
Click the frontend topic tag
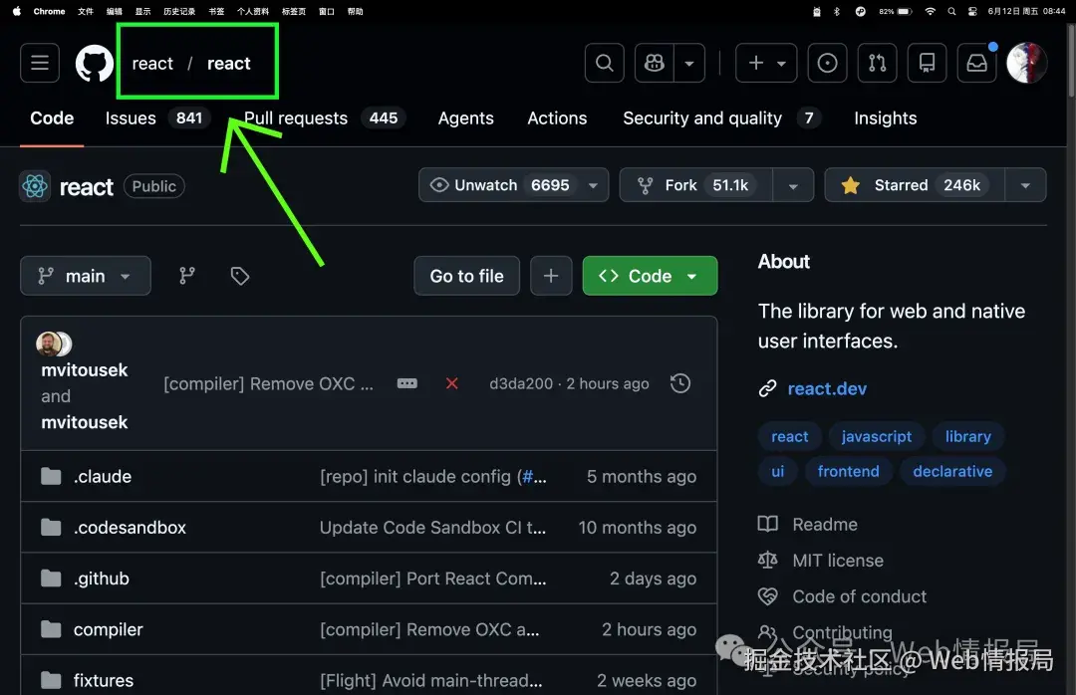pyautogui.click(x=848, y=471)
